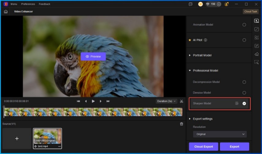The height and width of the screenshot is (154, 262).
Task: Select the selection wand tool in sidebar
Action: (x=256, y=62)
